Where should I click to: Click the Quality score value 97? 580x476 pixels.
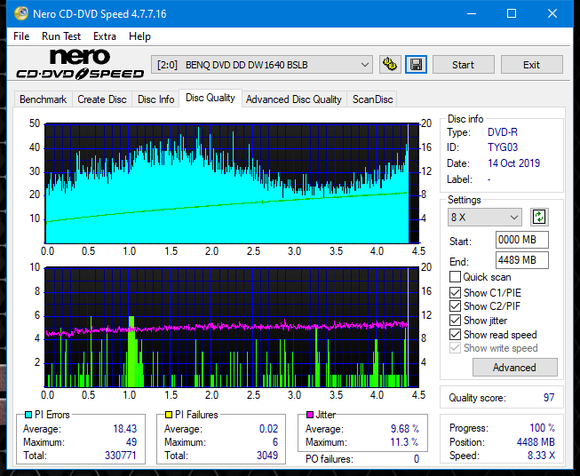click(549, 398)
